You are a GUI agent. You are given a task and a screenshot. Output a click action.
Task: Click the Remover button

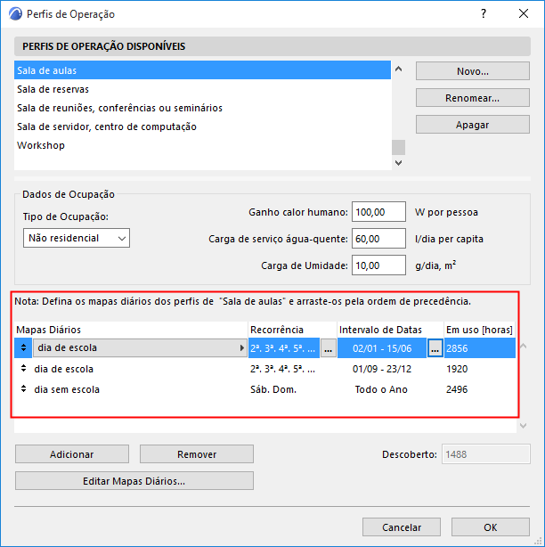(197, 453)
